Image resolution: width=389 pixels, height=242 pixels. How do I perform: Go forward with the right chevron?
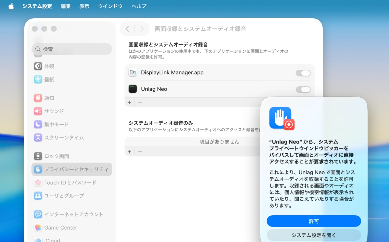point(142,29)
